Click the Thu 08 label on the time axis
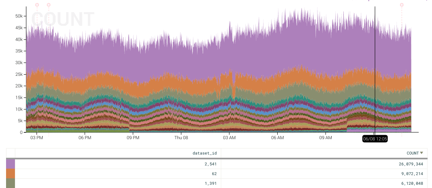The width and height of the screenshot is (432, 188). click(181, 138)
